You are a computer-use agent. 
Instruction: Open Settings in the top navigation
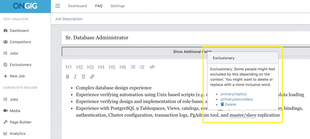coord(118,6)
